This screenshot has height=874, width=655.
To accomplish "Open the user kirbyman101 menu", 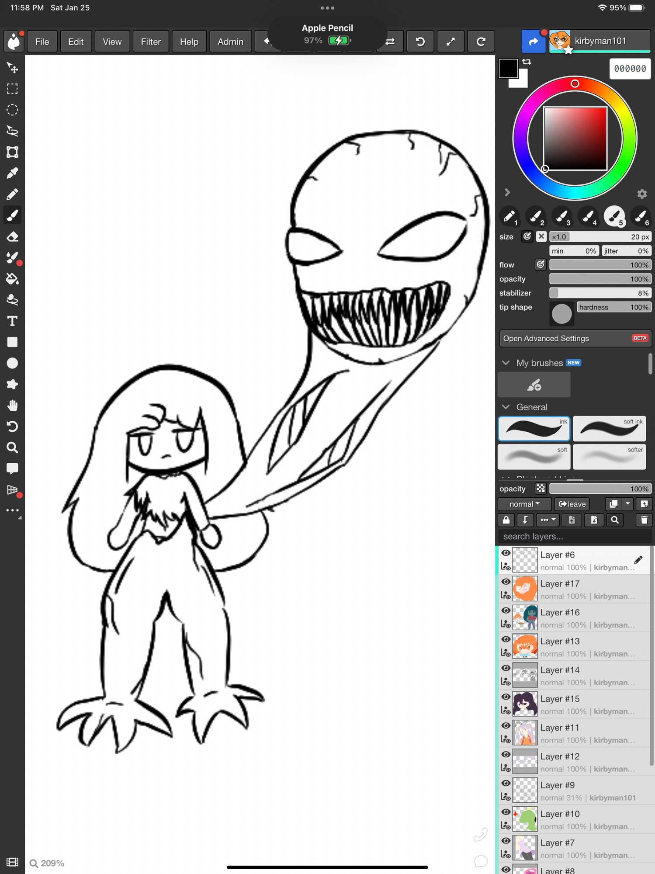I will (x=600, y=41).
